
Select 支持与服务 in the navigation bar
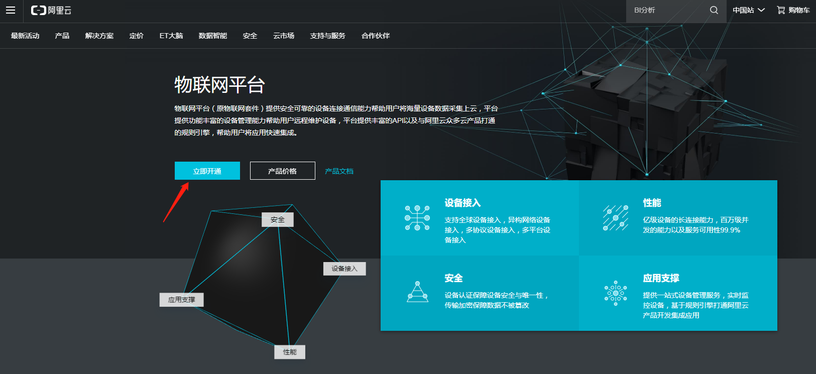(327, 36)
